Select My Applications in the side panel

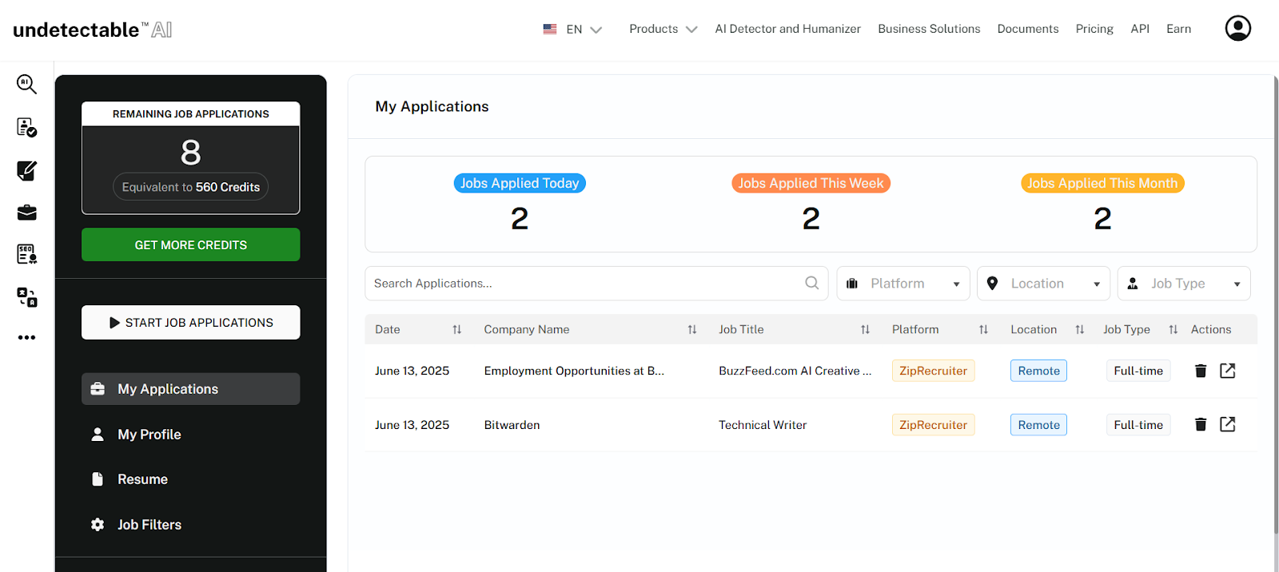(191, 389)
